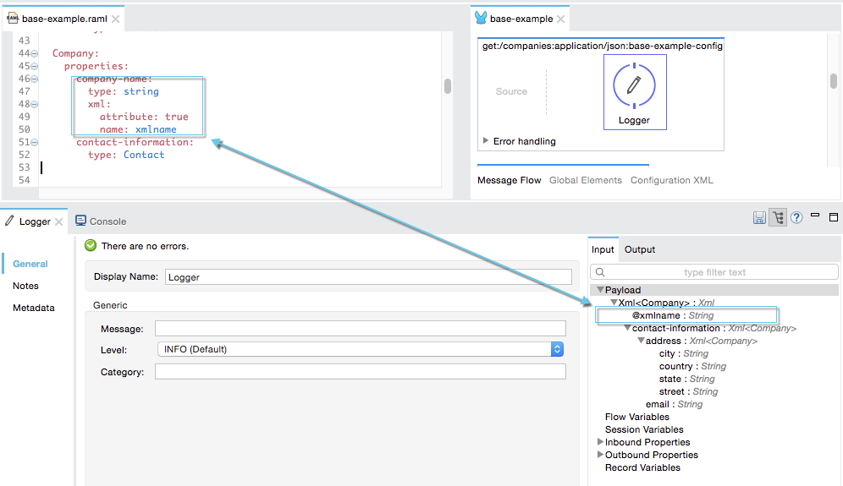Minimize the Logger properties panel
The image size is (843, 486).
click(815, 216)
